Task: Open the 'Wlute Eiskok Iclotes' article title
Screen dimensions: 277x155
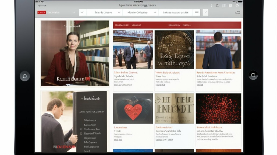Action: click(168, 73)
